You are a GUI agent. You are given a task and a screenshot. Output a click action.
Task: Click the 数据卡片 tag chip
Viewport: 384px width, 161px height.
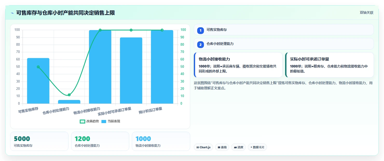coord(257,147)
